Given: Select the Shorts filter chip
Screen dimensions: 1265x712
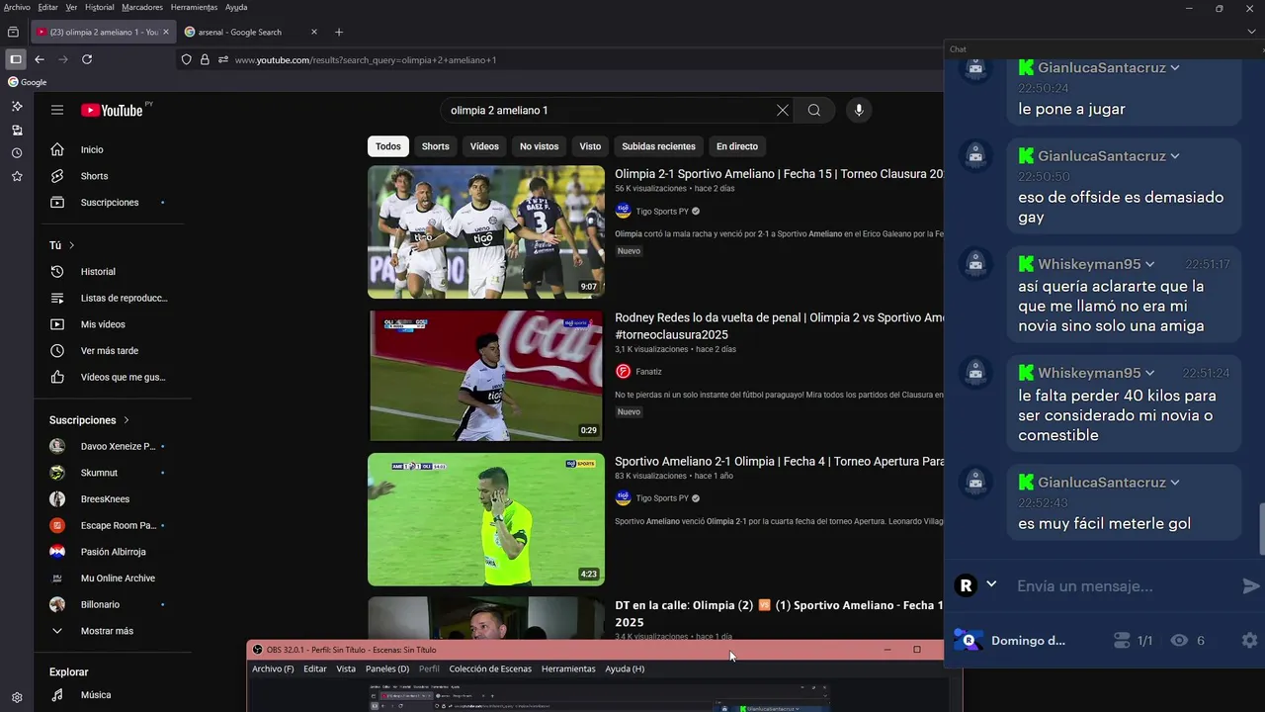Looking at the screenshot, I should tap(435, 146).
